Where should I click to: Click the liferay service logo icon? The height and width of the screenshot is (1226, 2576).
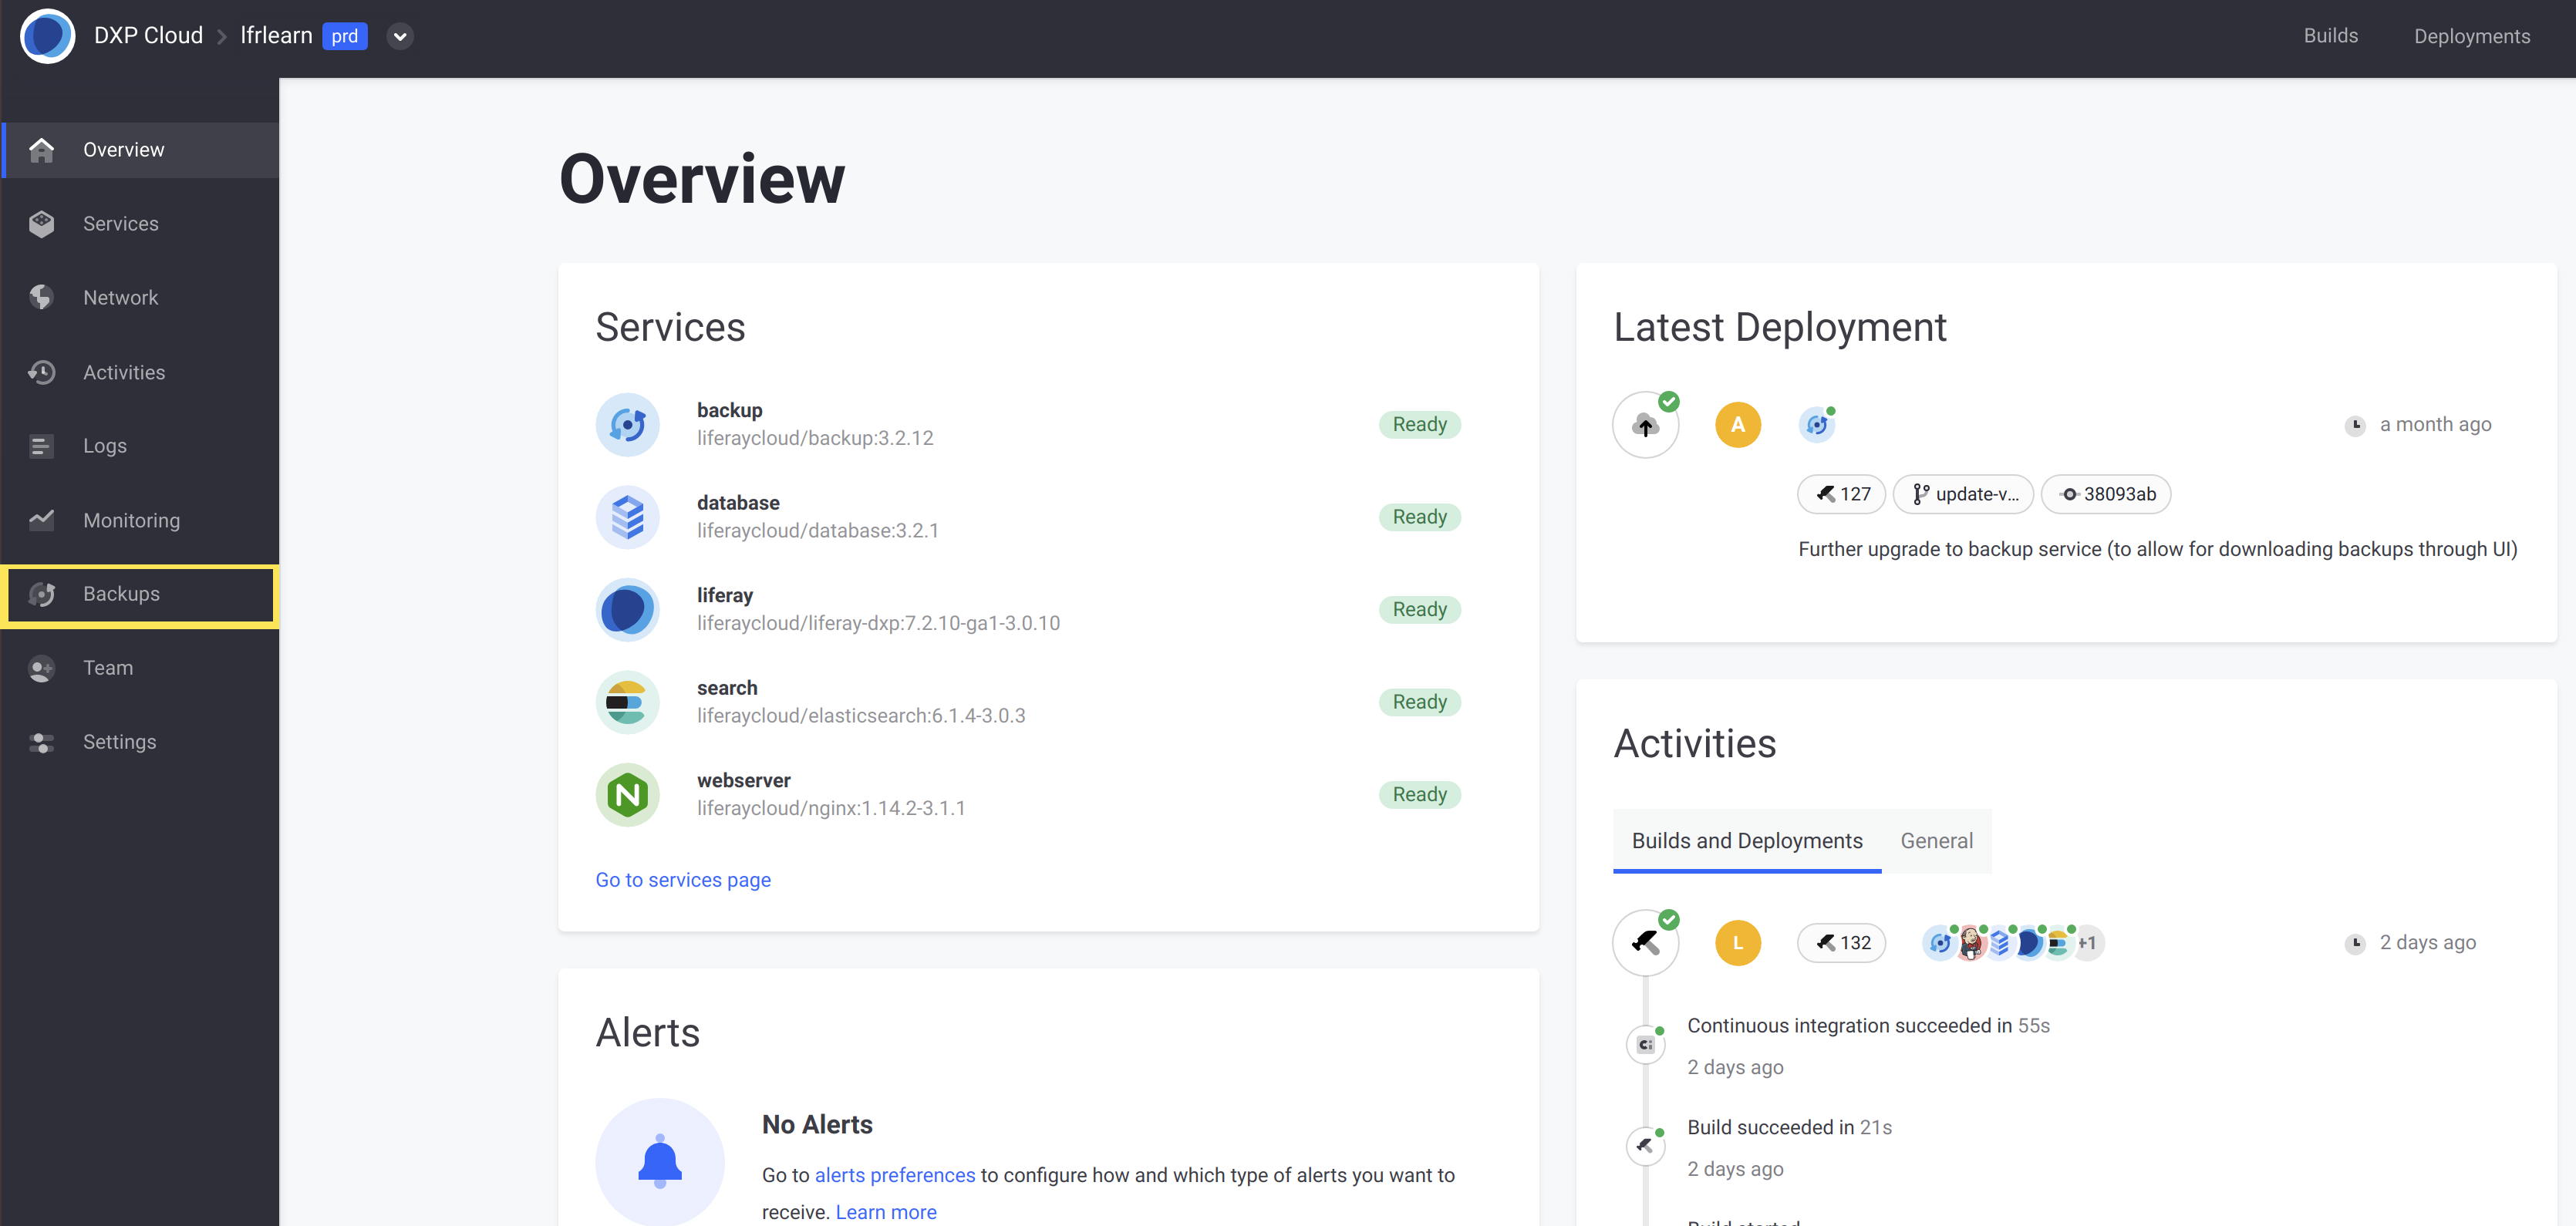pyautogui.click(x=631, y=610)
